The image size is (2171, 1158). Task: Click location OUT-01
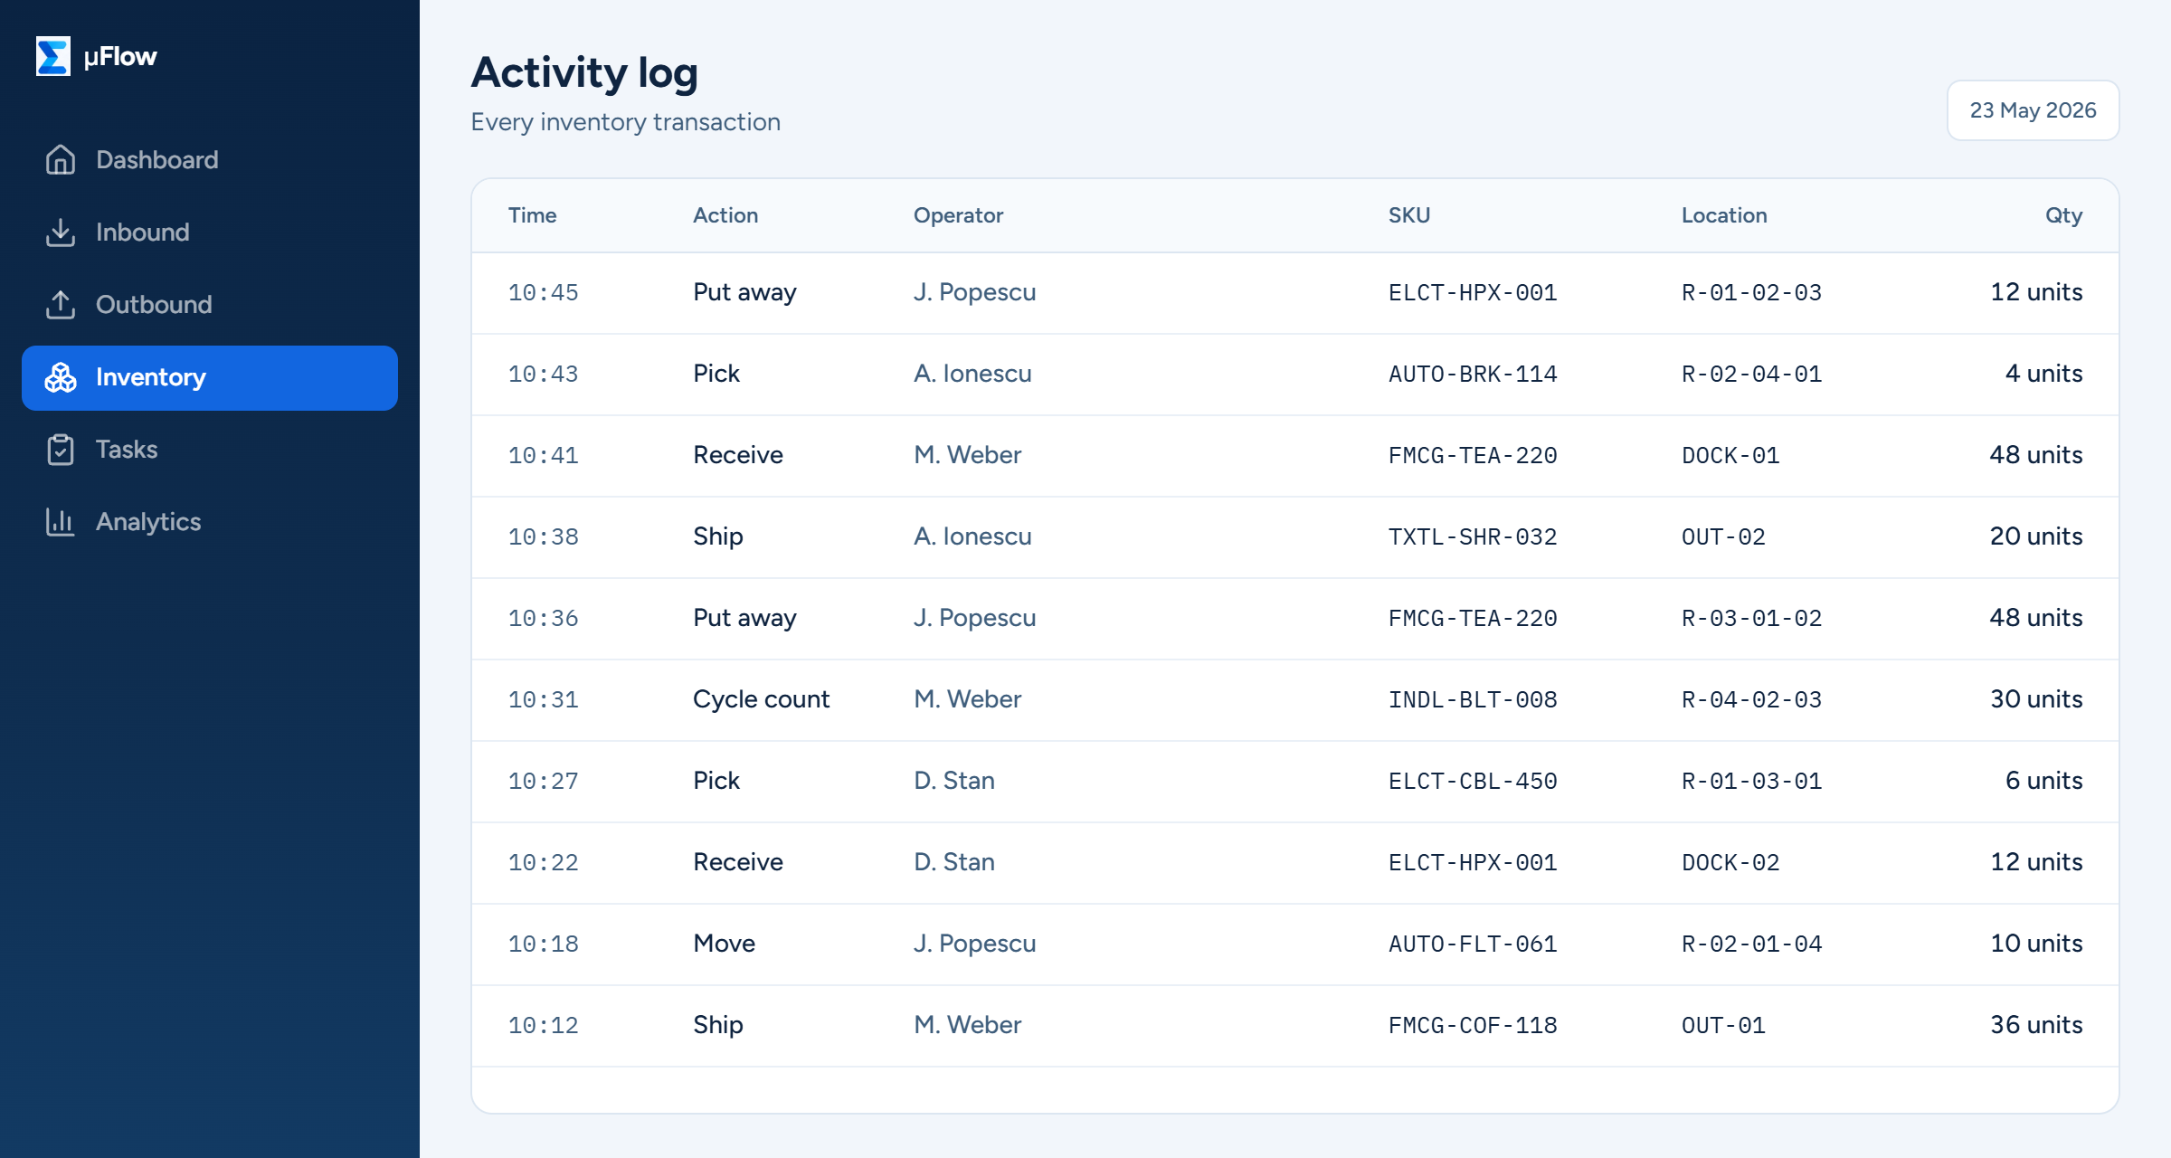(1723, 1026)
